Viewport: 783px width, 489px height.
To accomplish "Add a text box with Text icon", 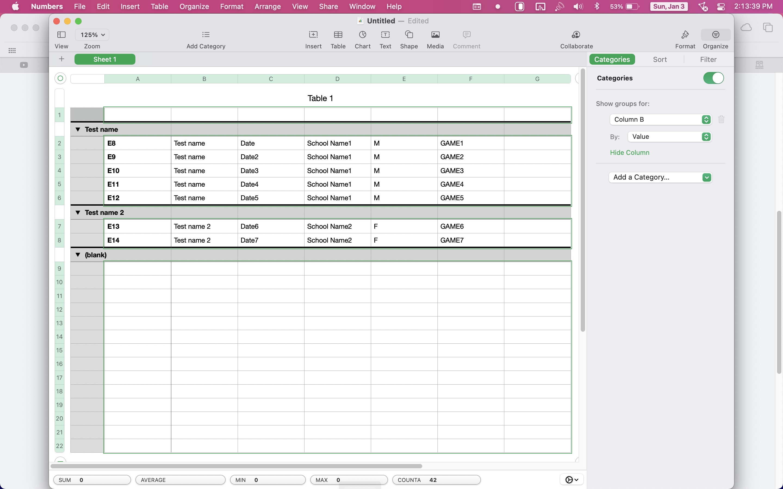I will coord(385,35).
